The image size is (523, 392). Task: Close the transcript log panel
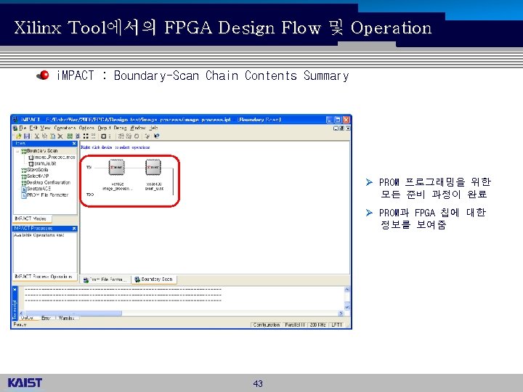point(15,290)
